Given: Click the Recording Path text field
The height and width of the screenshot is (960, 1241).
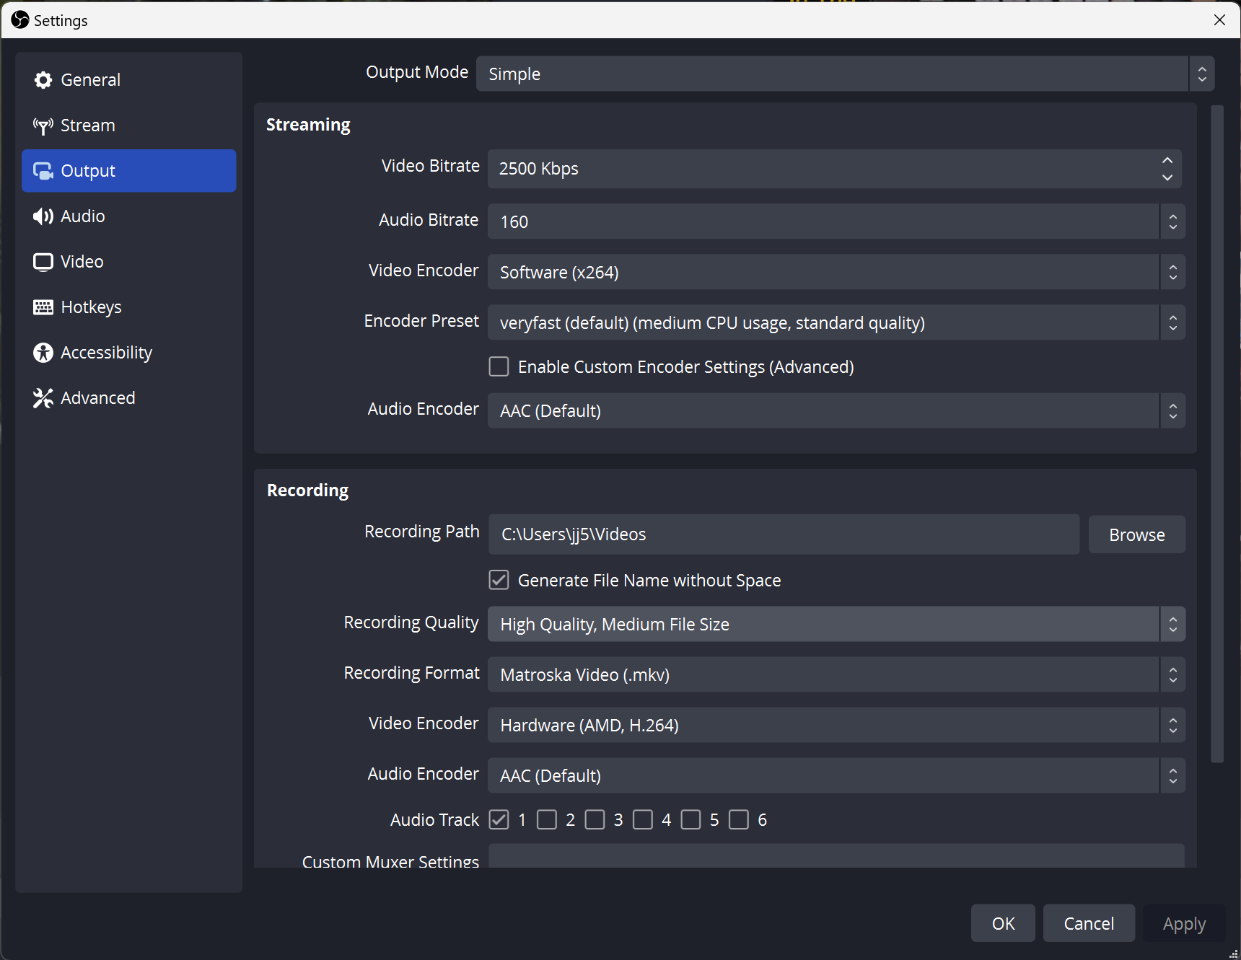Looking at the screenshot, I should tap(784, 534).
